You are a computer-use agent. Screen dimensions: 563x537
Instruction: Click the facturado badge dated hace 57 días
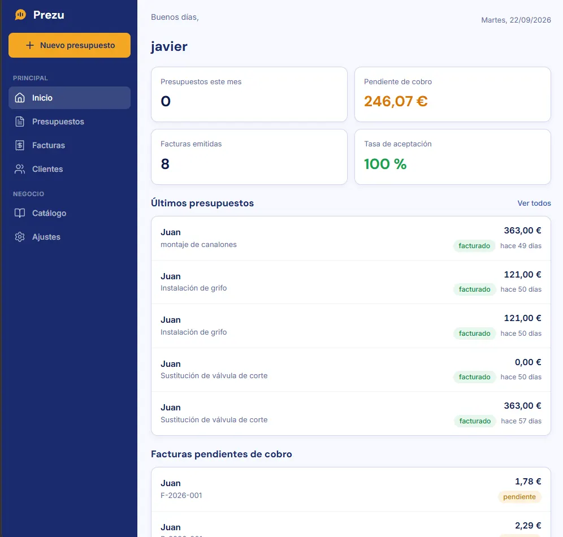(475, 421)
